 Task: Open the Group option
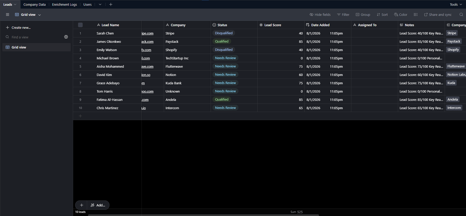[x=363, y=15]
